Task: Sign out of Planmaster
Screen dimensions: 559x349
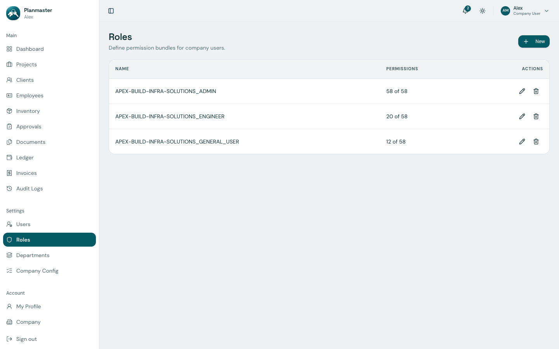Action: coord(49,339)
